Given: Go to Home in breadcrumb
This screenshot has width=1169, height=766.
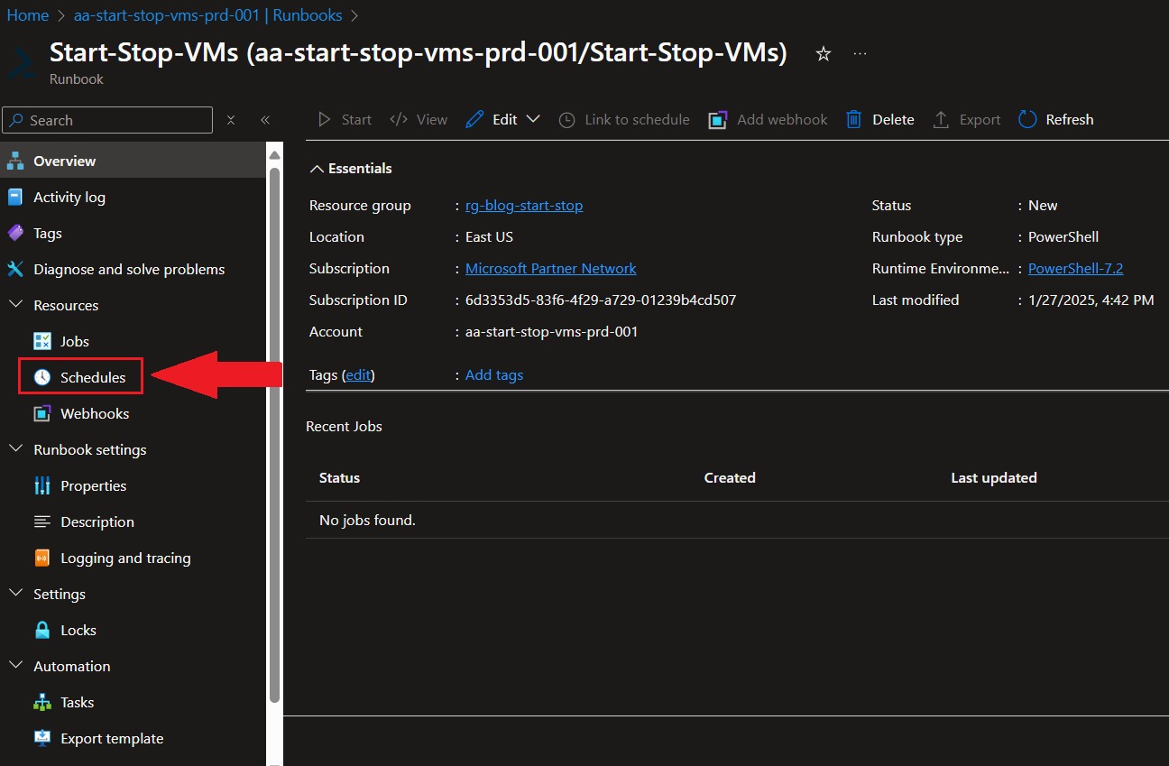Looking at the screenshot, I should [28, 15].
